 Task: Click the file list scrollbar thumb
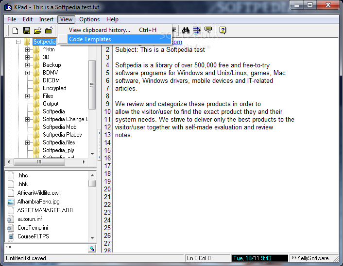pyautogui.click(x=92, y=183)
